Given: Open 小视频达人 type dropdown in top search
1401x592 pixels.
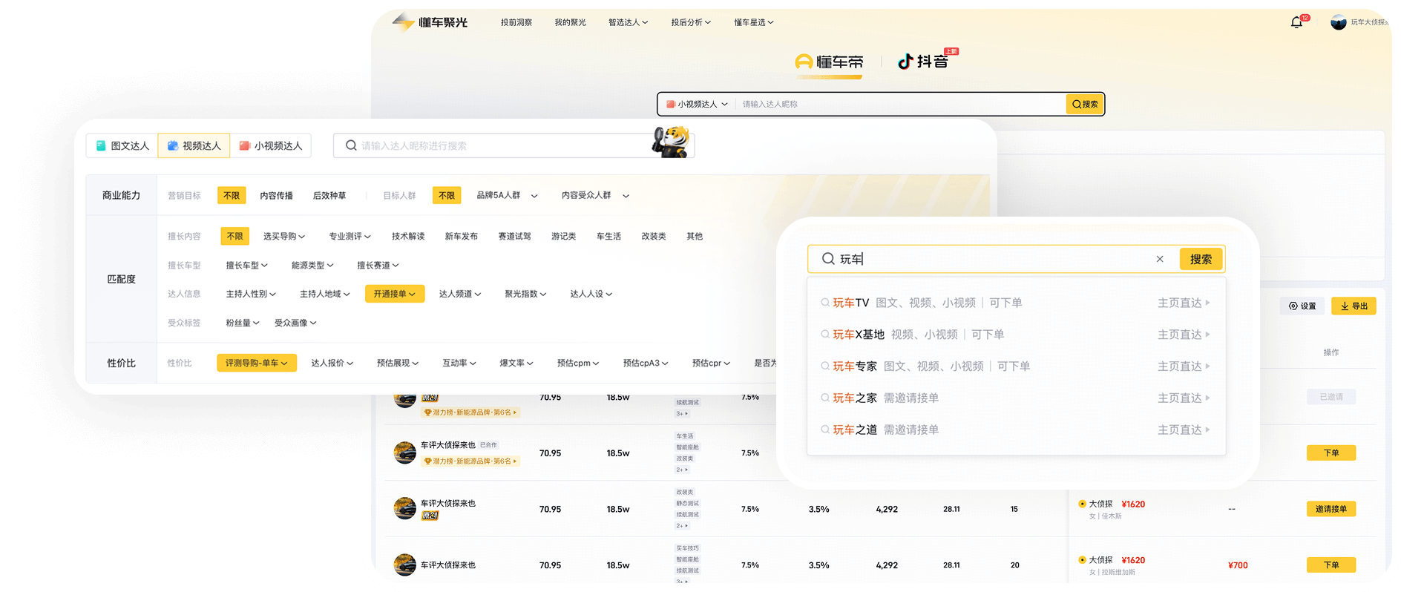Looking at the screenshot, I should [x=697, y=105].
